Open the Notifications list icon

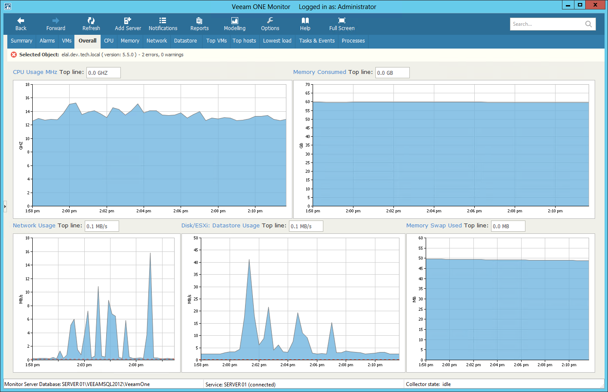163,20
